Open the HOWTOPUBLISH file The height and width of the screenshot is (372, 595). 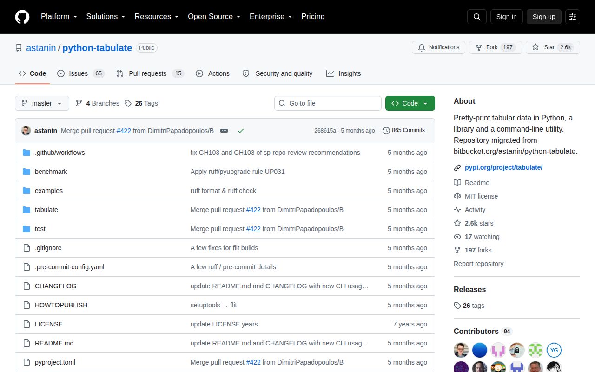tap(61, 305)
